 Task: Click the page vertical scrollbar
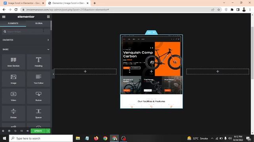click(252, 53)
